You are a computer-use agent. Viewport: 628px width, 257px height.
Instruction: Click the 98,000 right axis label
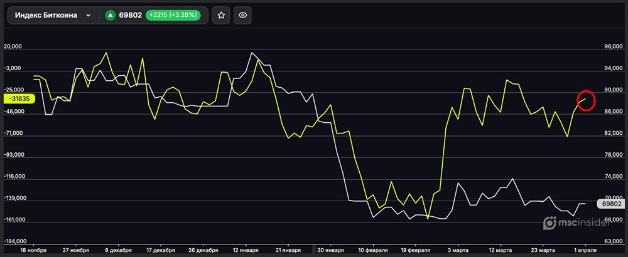[x=612, y=48]
